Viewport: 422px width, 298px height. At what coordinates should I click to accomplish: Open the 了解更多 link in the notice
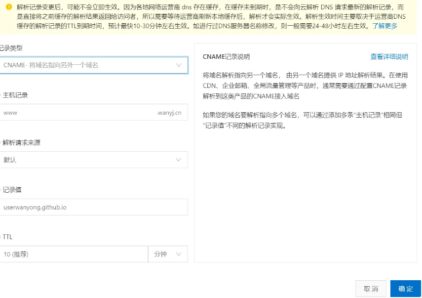point(384,26)
